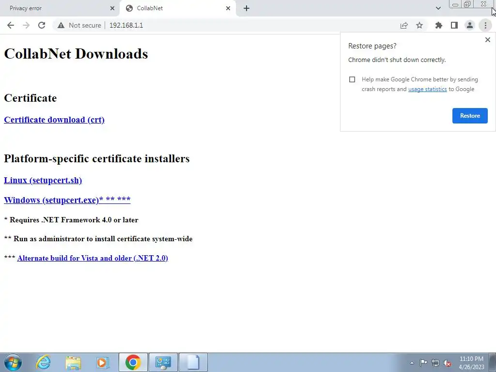Click the Restore button
496x372 pixels.
click(x=470, y=116)
